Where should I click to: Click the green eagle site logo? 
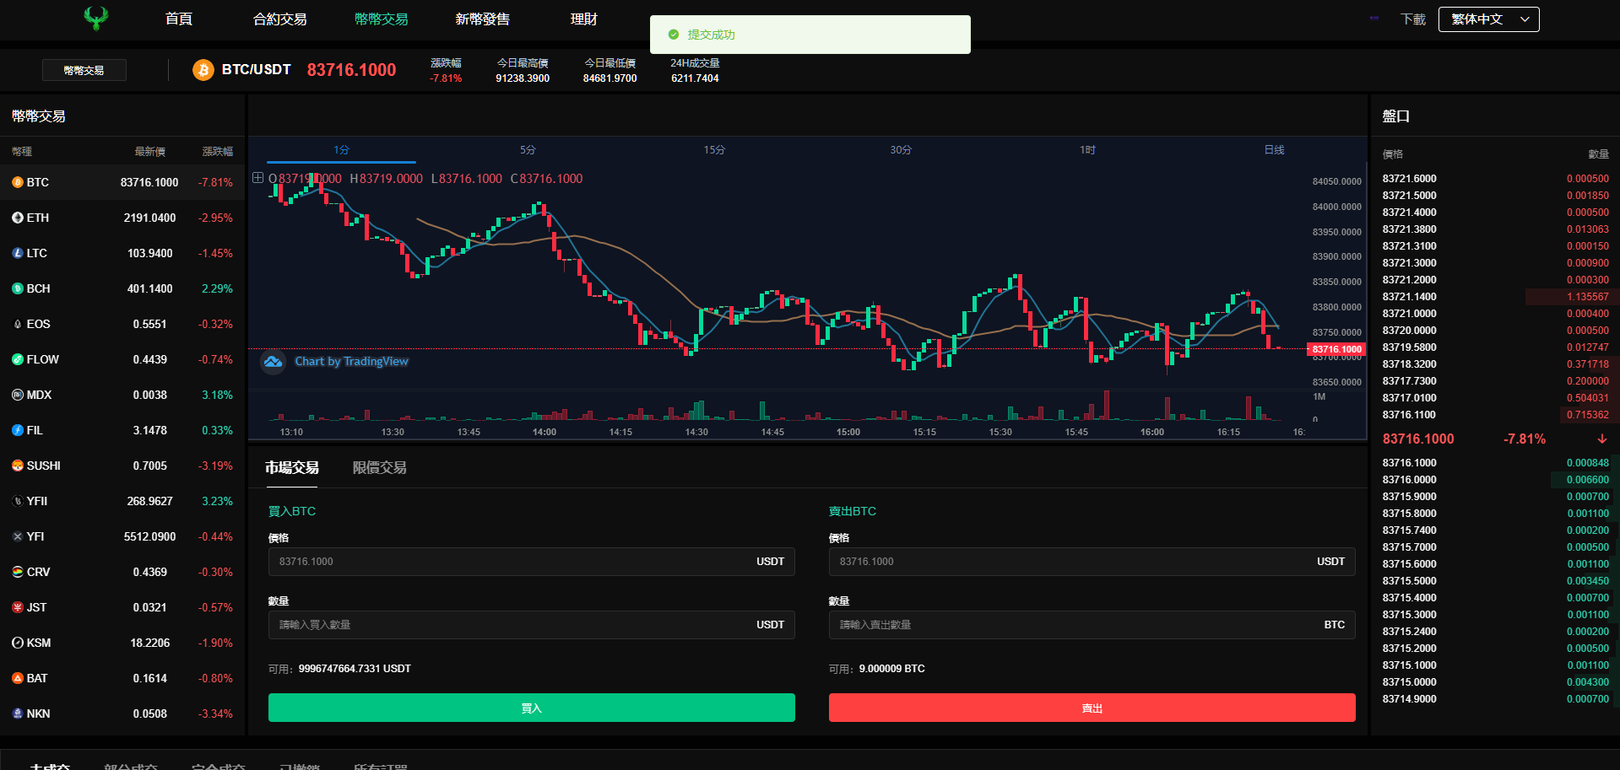point(96,18)
